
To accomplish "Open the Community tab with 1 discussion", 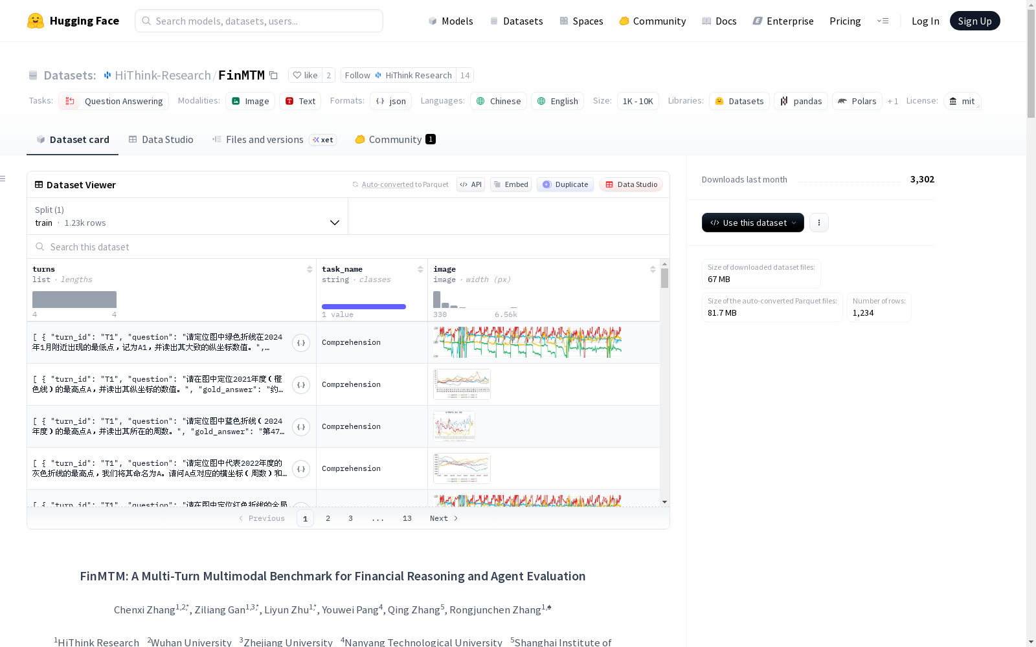I will [x=395, y=140].
